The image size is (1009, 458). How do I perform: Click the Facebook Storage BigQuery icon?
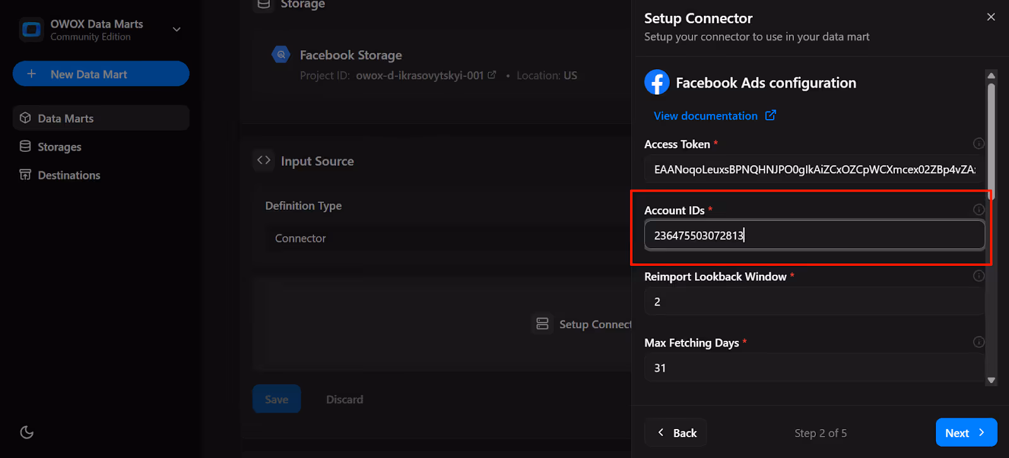(281, 55)
